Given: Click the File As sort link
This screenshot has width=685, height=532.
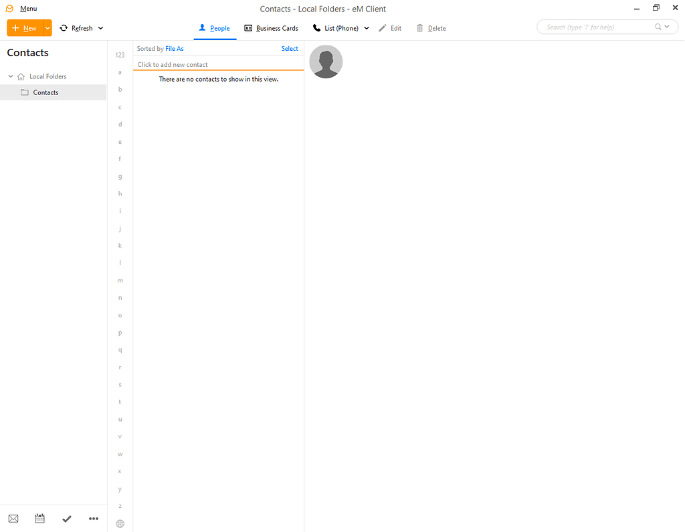Looking at the screenshot, I should pos(175,48).
